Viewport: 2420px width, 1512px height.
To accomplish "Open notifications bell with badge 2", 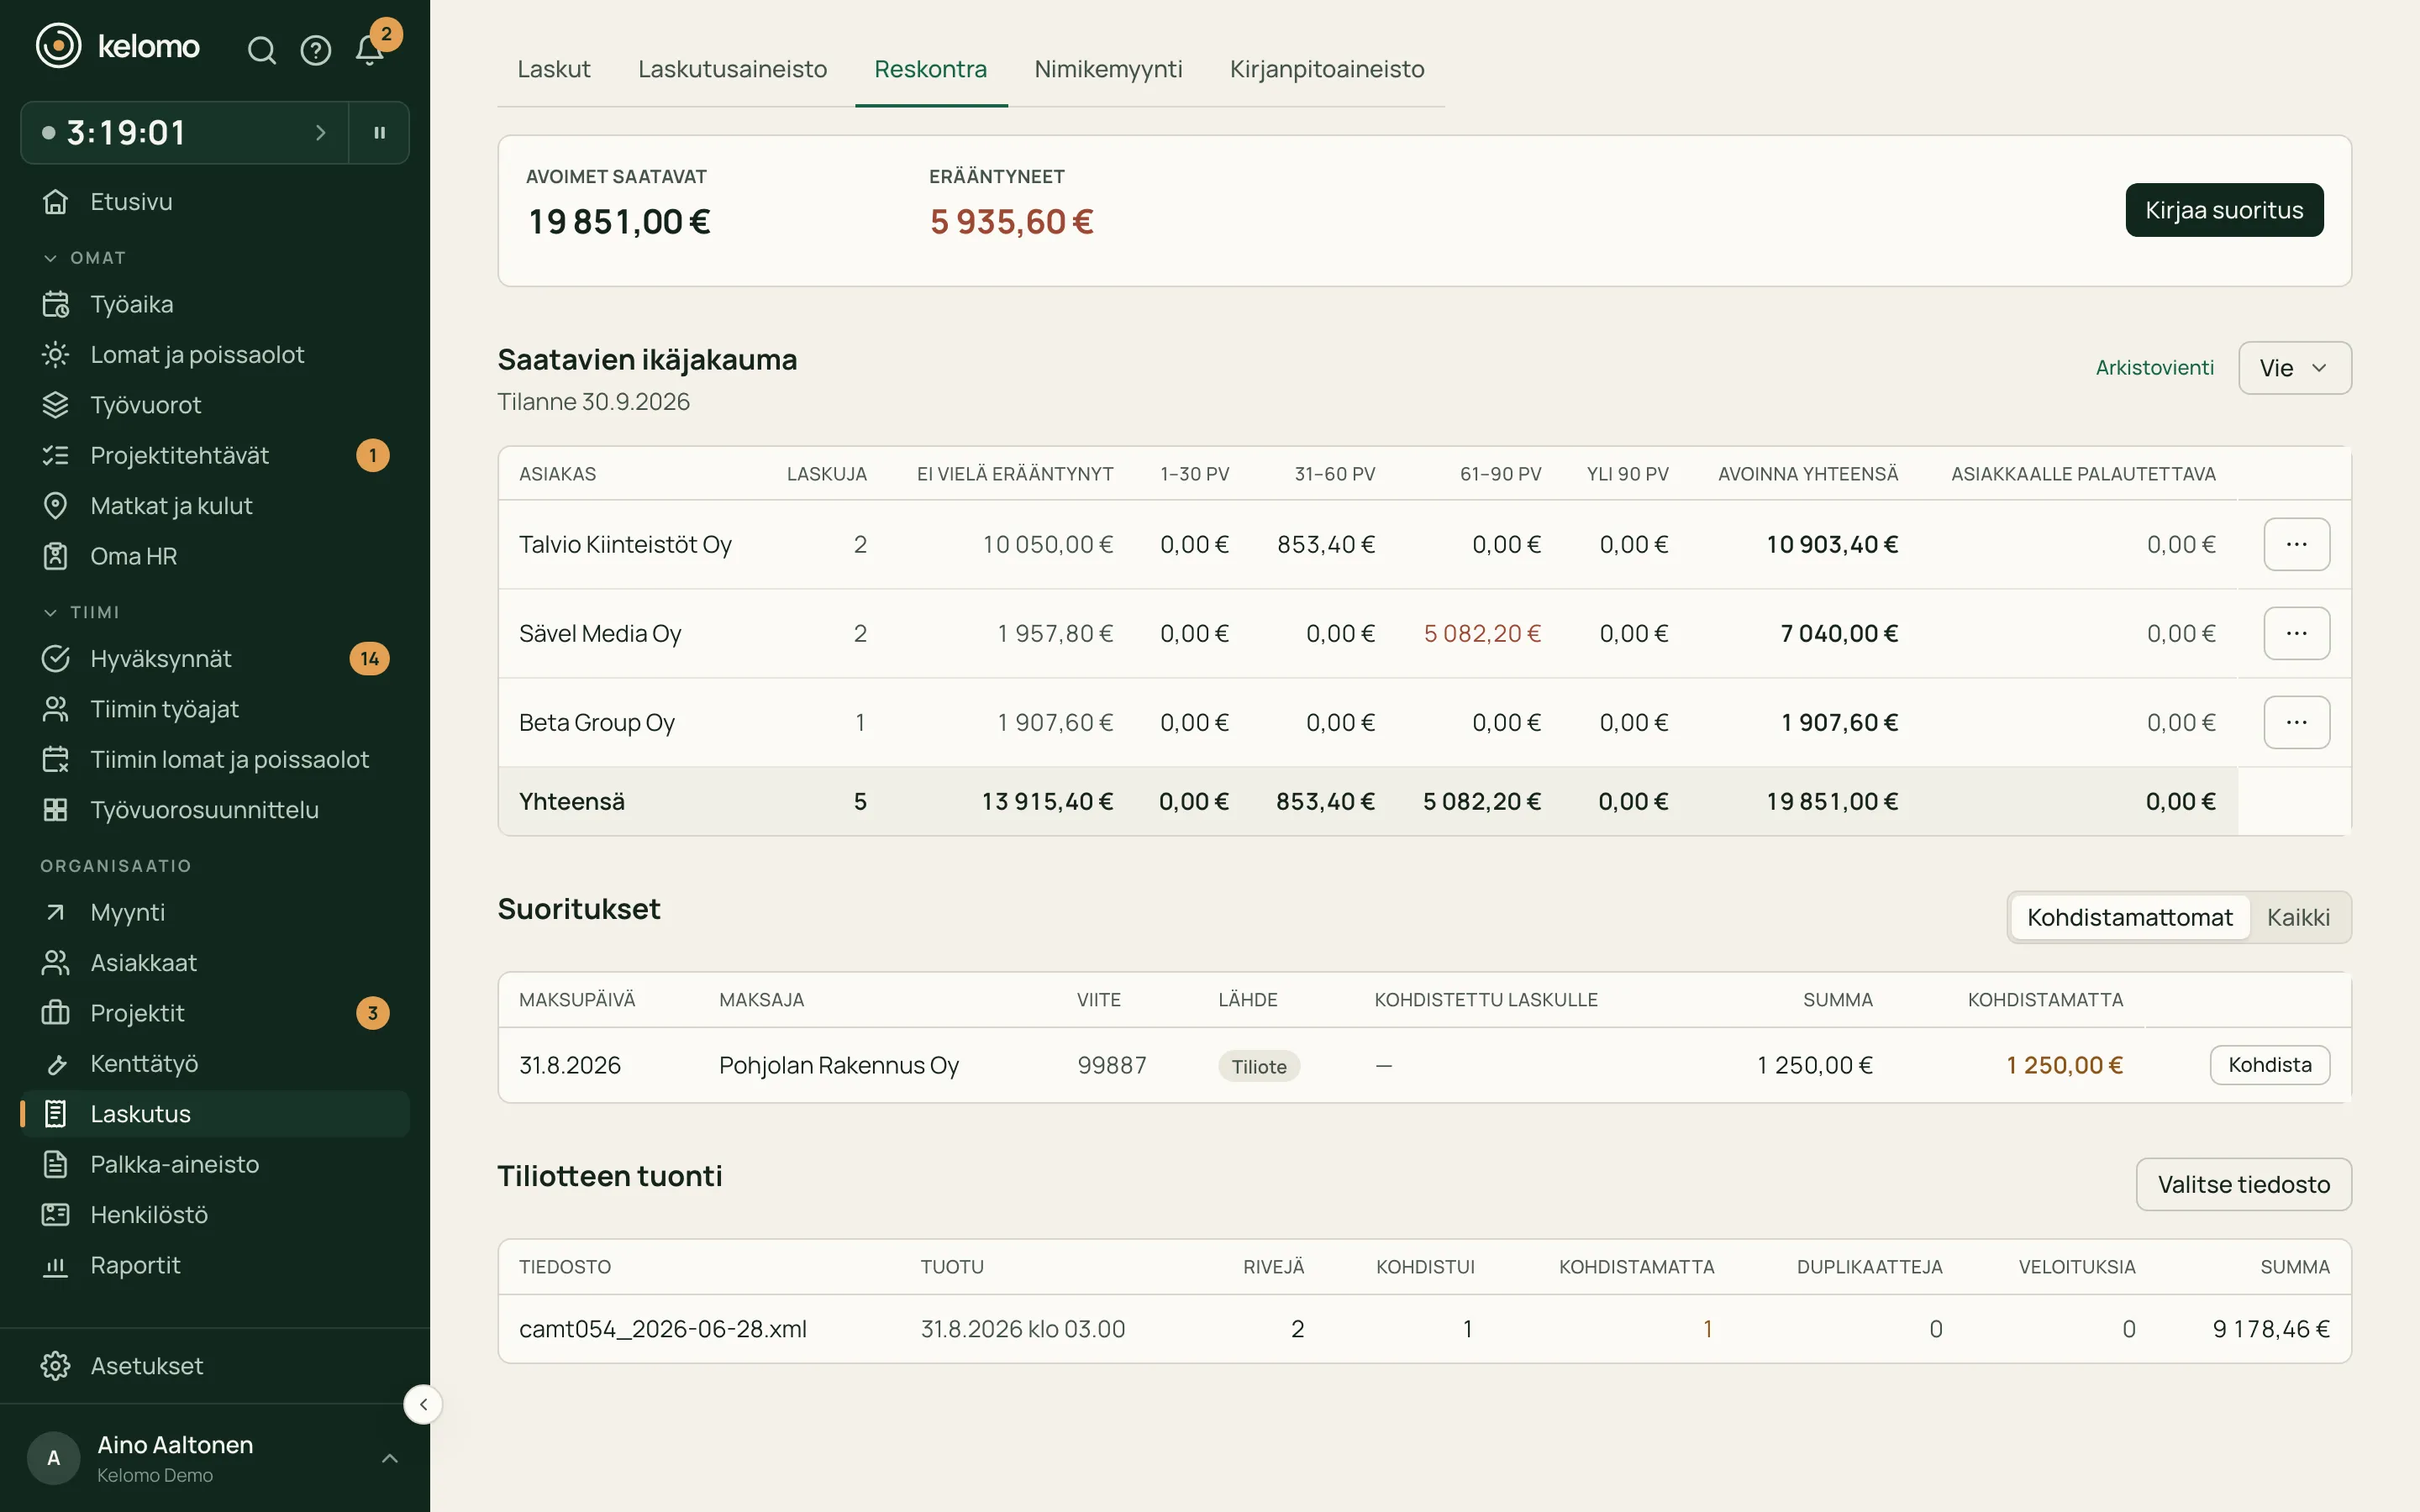I will [370, 50].
